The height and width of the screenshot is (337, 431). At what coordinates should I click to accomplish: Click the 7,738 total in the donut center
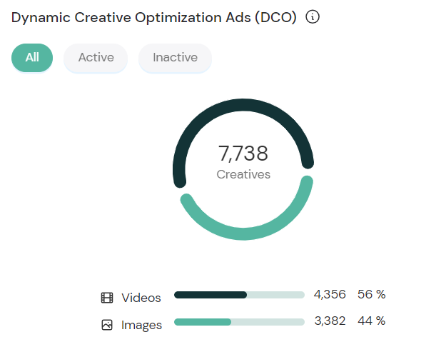[x=243, y=154]
